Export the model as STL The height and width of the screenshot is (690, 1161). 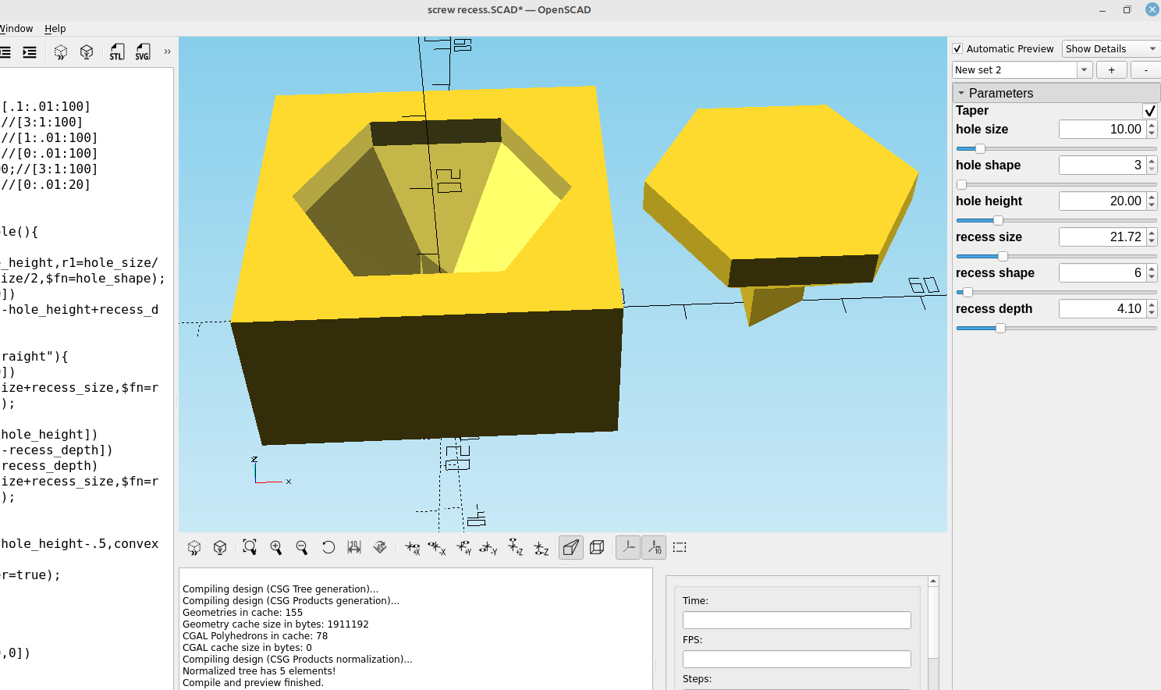pyautogui.click(x=116, y=52)
